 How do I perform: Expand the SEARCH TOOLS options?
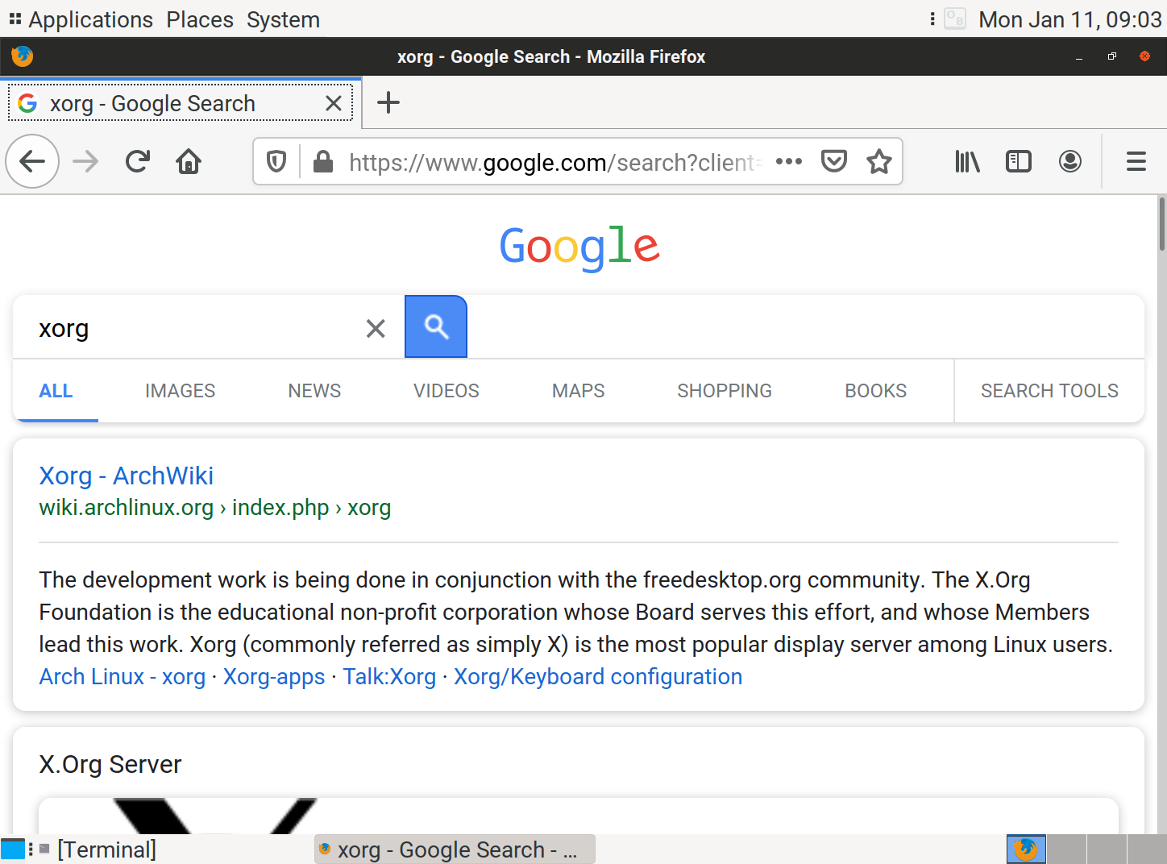[1049, 391]
